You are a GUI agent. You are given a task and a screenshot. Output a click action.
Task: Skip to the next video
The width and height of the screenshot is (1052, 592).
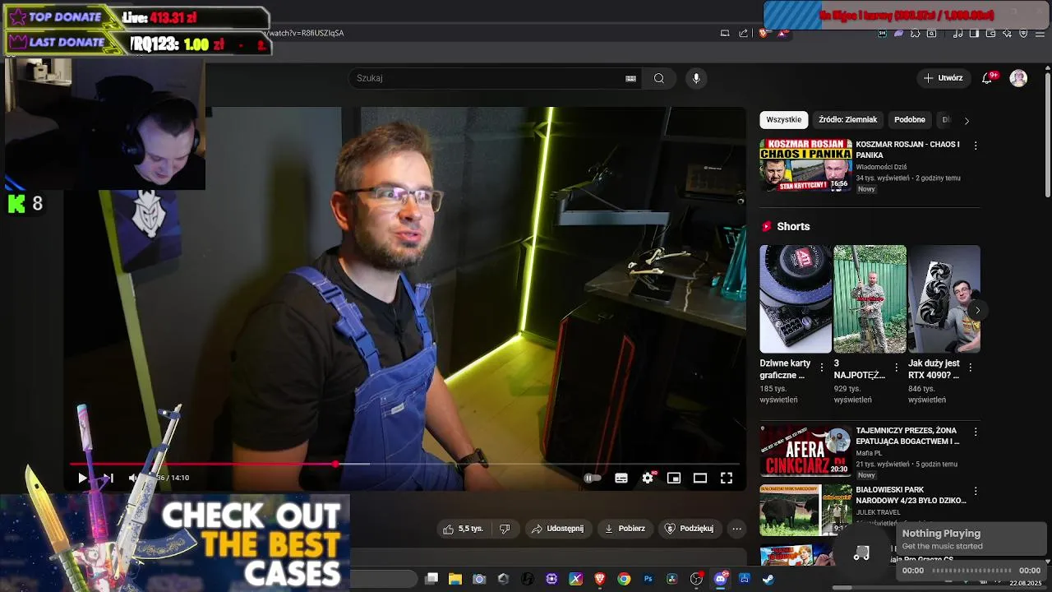(x=108, y=478)
